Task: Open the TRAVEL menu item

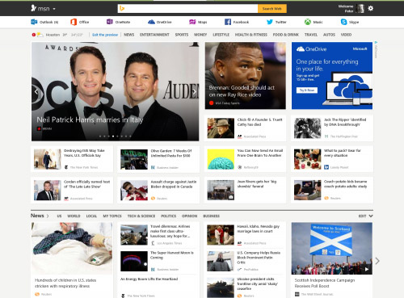Action: pos(311,35)
